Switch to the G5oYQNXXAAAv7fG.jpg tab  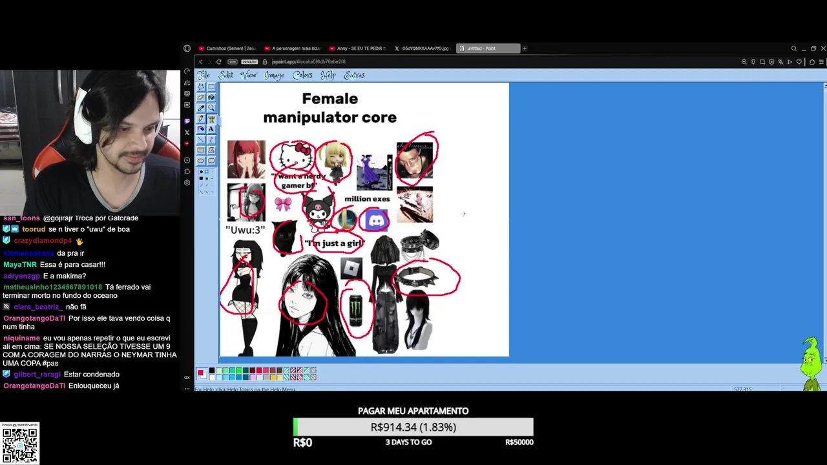pyautogui.click(x=422, y=48)
